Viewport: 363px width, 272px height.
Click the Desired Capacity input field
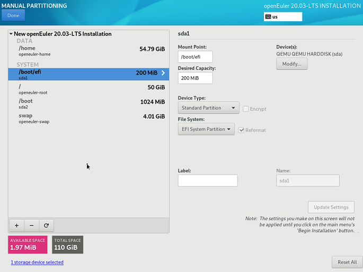195,78
